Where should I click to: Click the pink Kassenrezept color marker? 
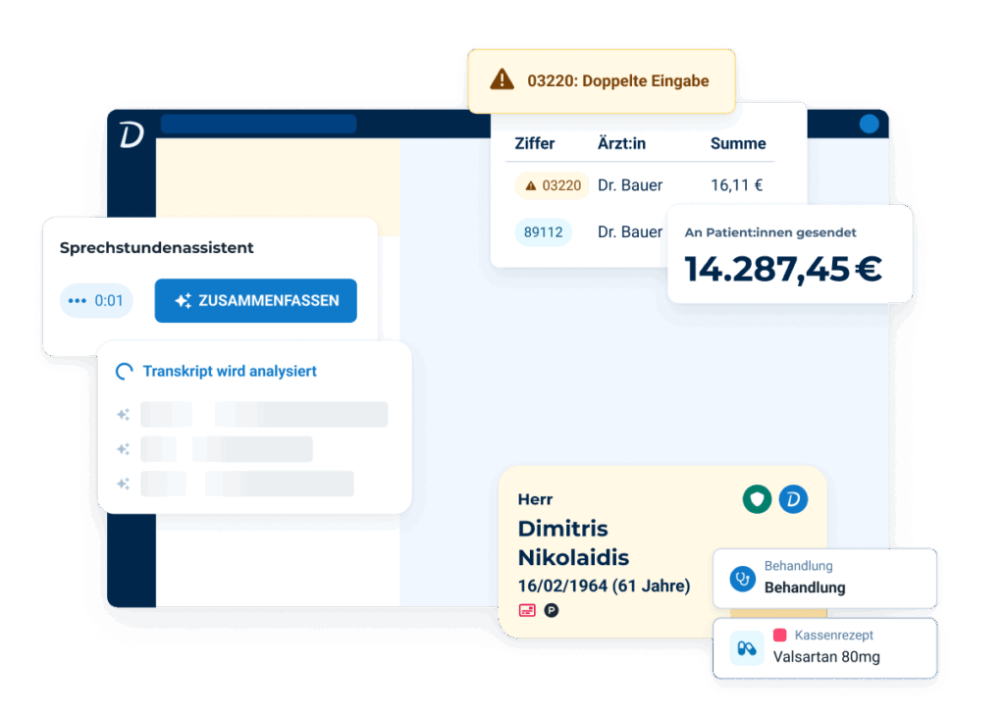[780, 635]
